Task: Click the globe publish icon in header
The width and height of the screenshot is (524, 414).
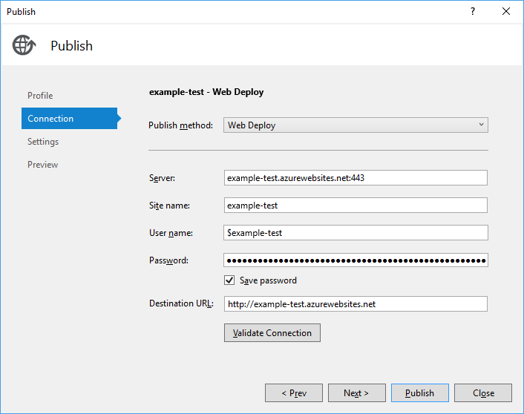Action: pyautogui.click(x=24, y=45)
